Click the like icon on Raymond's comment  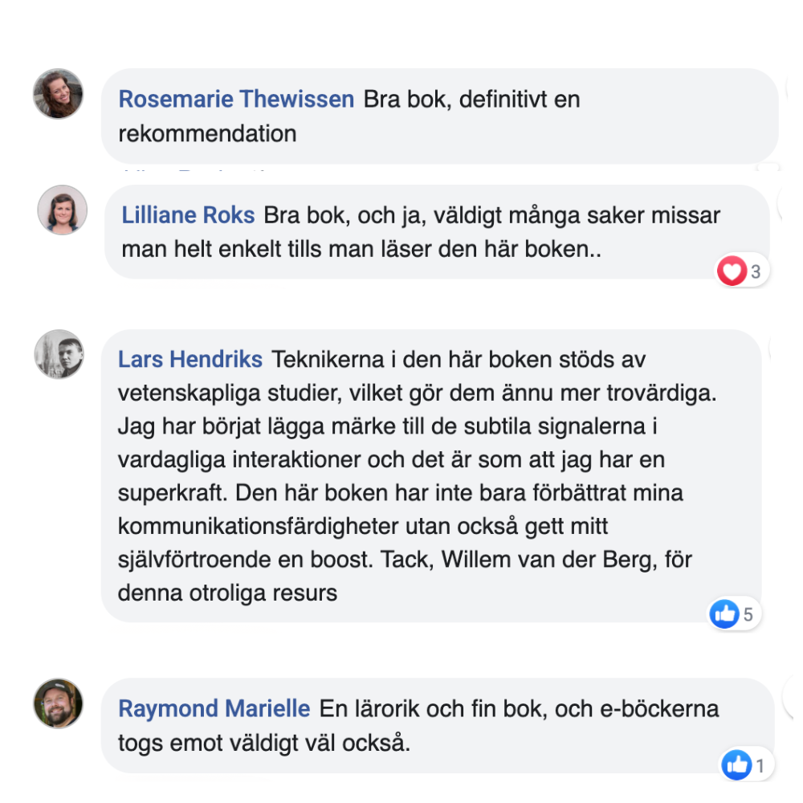(x=736, y=766)
